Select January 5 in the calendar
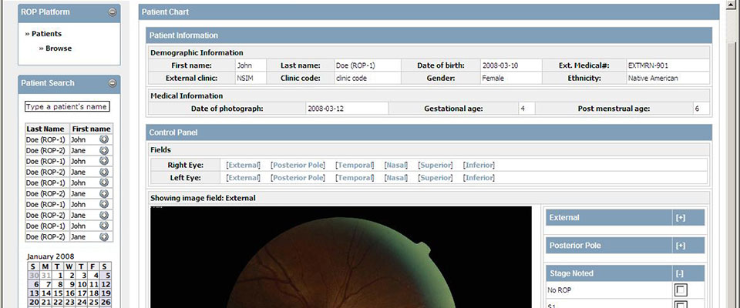 [x=106, y=276]
